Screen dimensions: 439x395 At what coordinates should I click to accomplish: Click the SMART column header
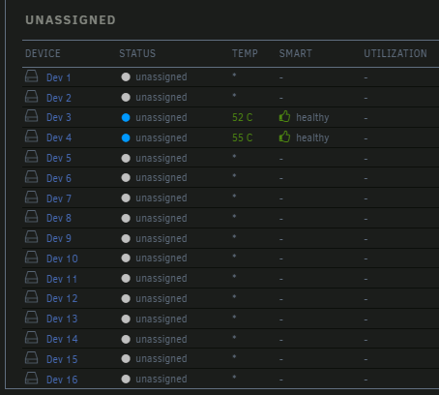tap(296, 53)
